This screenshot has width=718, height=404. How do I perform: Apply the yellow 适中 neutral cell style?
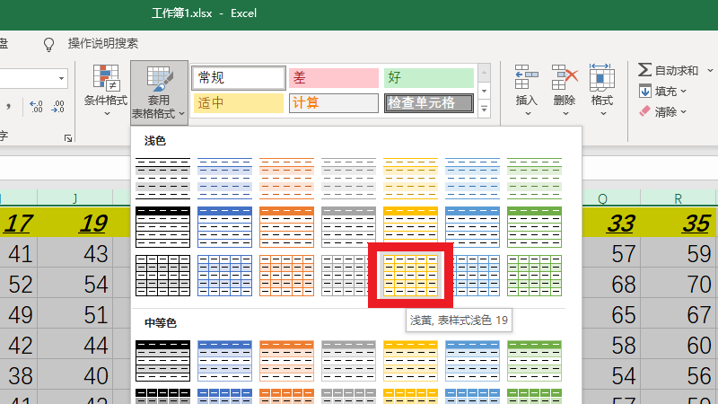tap(239, 103)
